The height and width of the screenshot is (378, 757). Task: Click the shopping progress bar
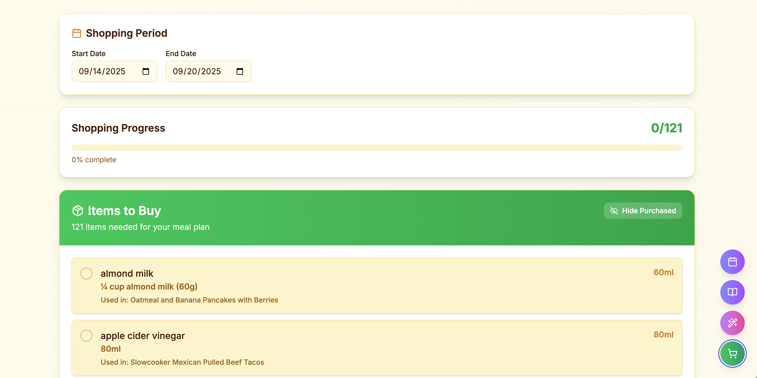click(377, 147)
